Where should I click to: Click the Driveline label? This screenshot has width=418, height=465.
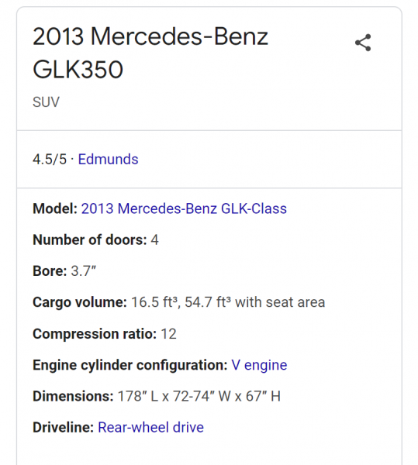click(x=63, y=427)
